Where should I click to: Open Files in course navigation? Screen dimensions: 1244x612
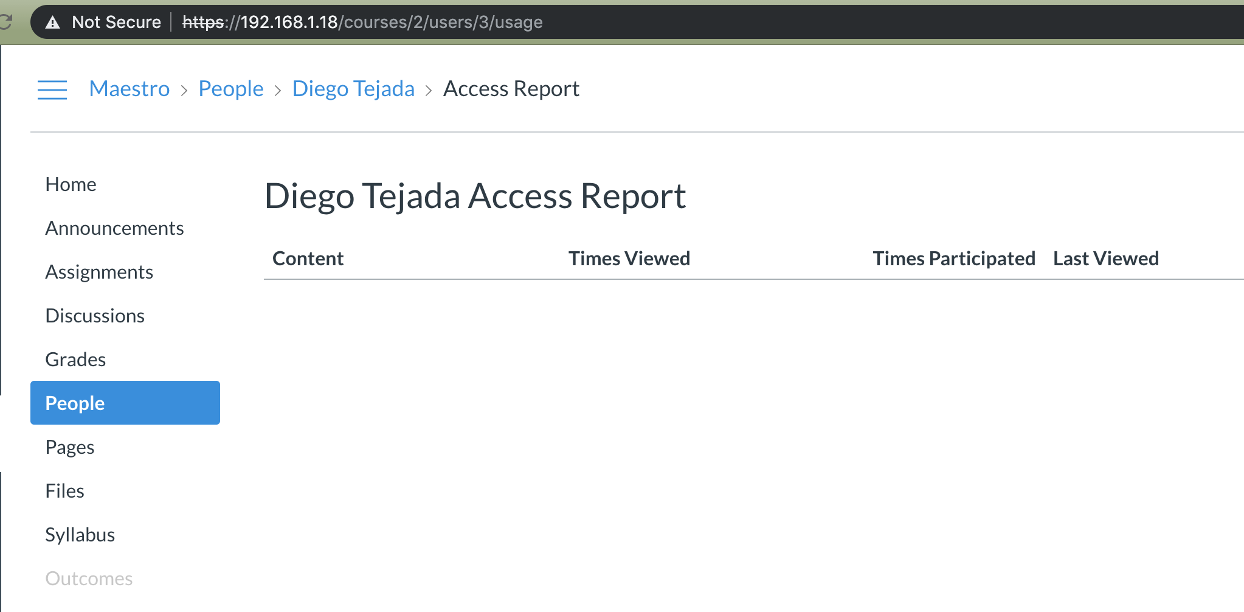pyautogui.click(x=64, y=491)
